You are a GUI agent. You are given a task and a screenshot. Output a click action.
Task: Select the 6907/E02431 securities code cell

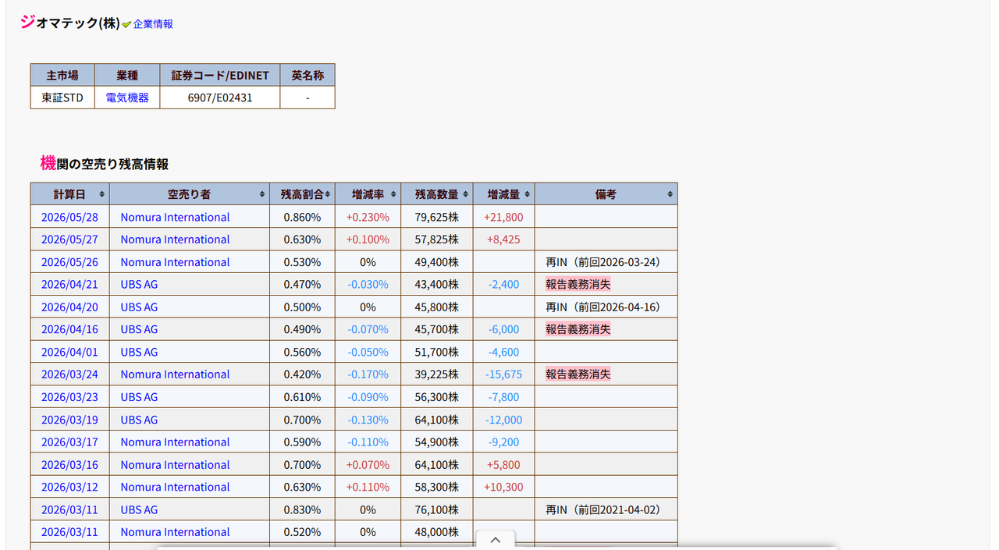click(220, 98)
